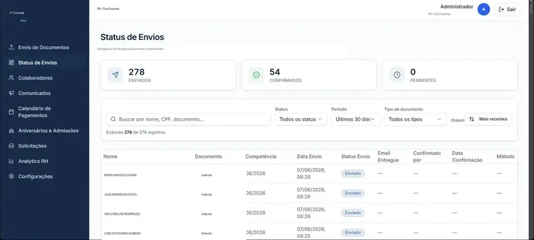Open Configurações label in sidebar
The width and height of the screenshot is (534, 240).
coord(35,177)
